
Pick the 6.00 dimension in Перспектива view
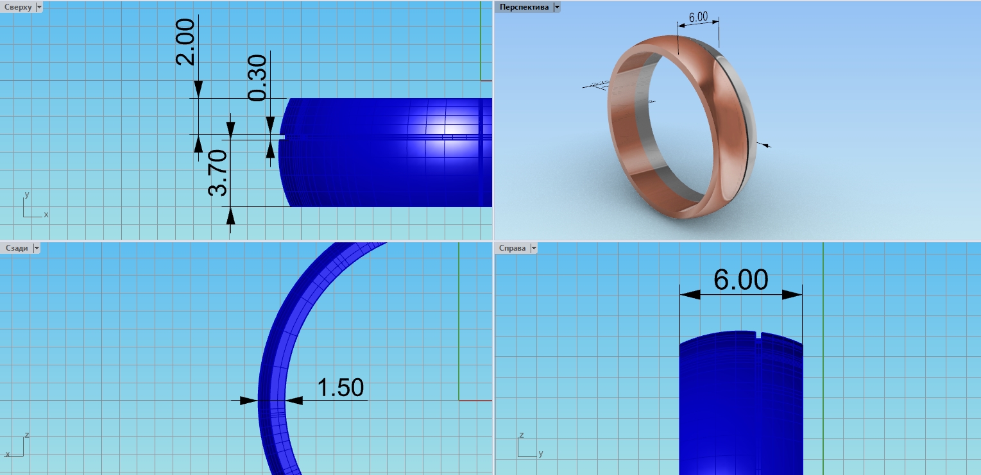699,17
